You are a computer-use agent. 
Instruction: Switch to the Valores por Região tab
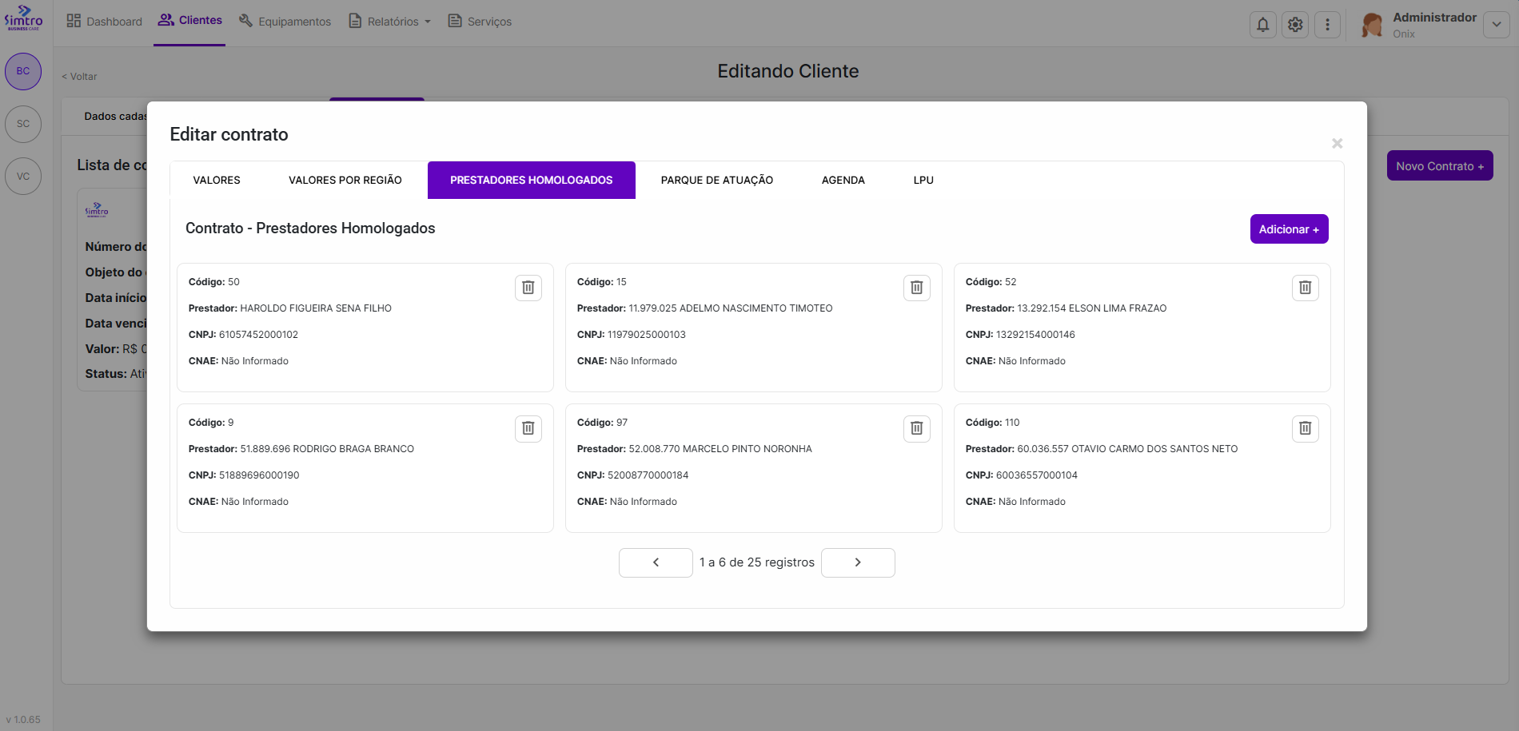click(345, 181)
